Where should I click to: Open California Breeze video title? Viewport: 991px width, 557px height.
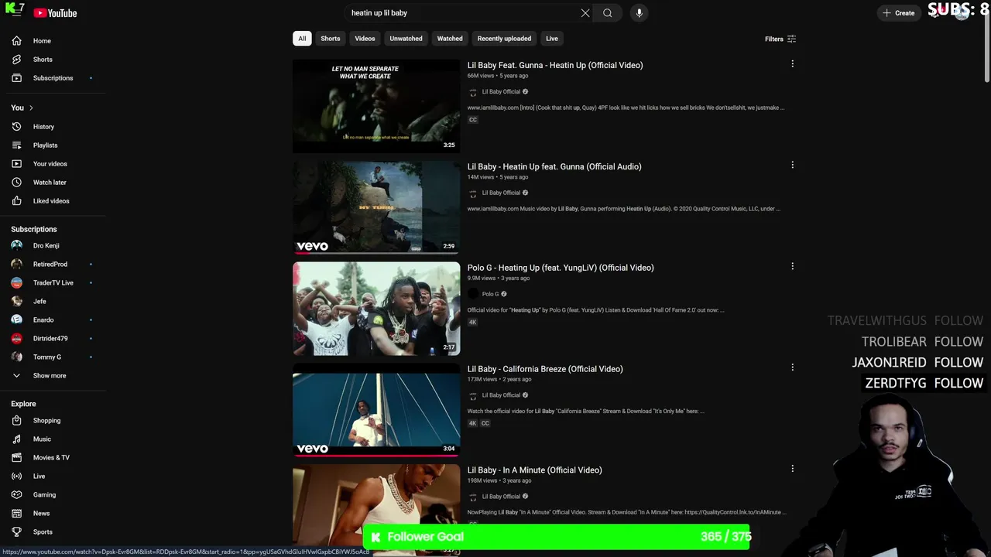click(x=545, y=369)
